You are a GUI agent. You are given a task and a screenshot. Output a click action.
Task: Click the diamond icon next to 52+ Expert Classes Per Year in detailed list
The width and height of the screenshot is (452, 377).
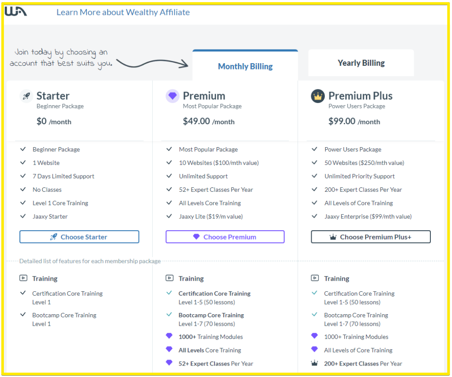click(x=169, y=362)
